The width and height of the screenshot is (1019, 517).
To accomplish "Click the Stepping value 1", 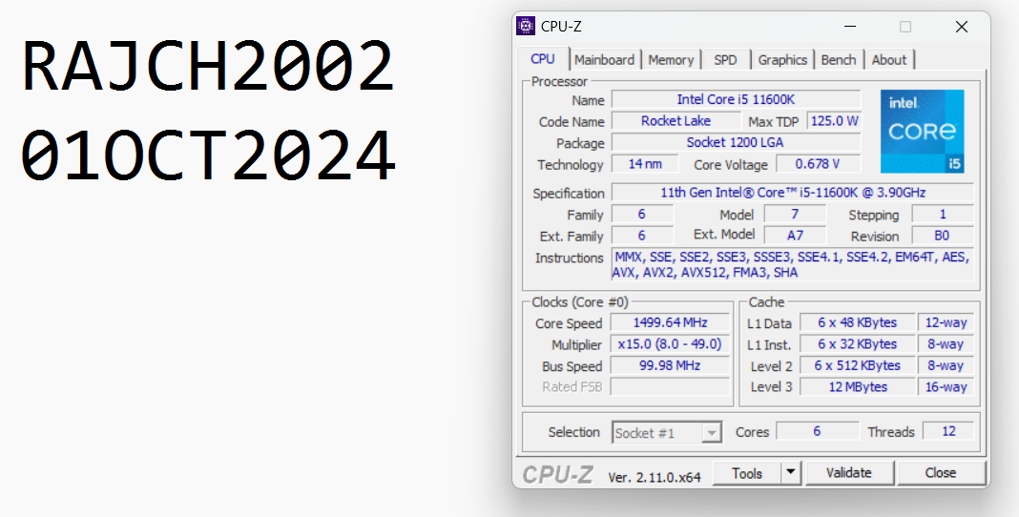I will point(943,214).
